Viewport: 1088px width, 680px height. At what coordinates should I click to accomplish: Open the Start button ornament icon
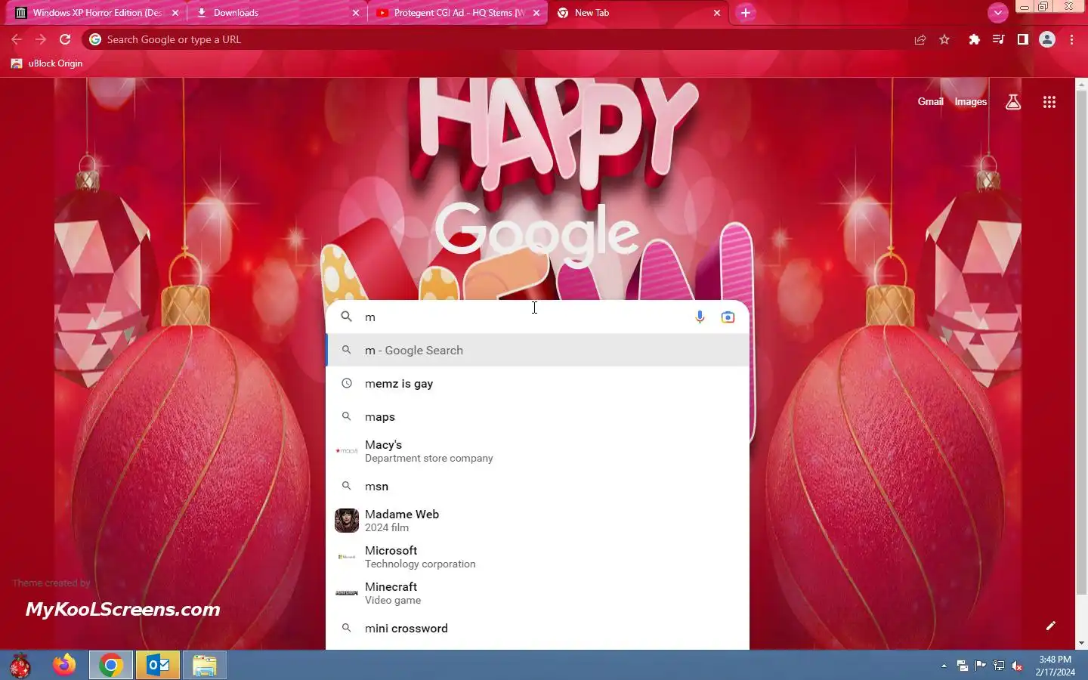[20, 666]
